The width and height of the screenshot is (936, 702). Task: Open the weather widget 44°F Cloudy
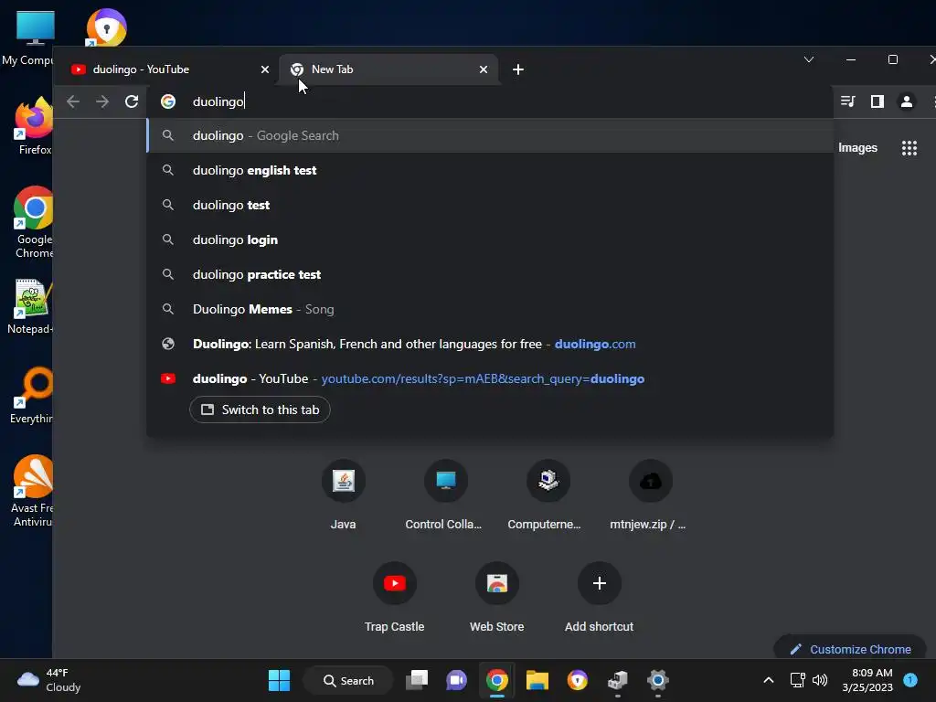[x=49, y=680]
